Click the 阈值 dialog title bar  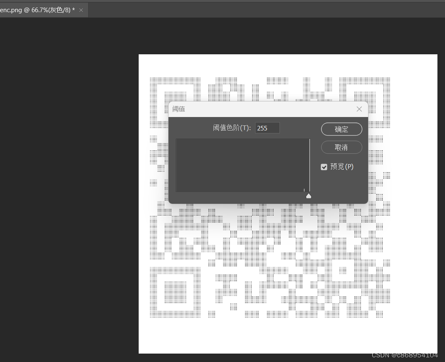pos(252,109)
